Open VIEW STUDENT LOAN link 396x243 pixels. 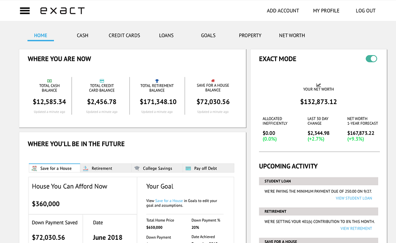tap(354, 198)
